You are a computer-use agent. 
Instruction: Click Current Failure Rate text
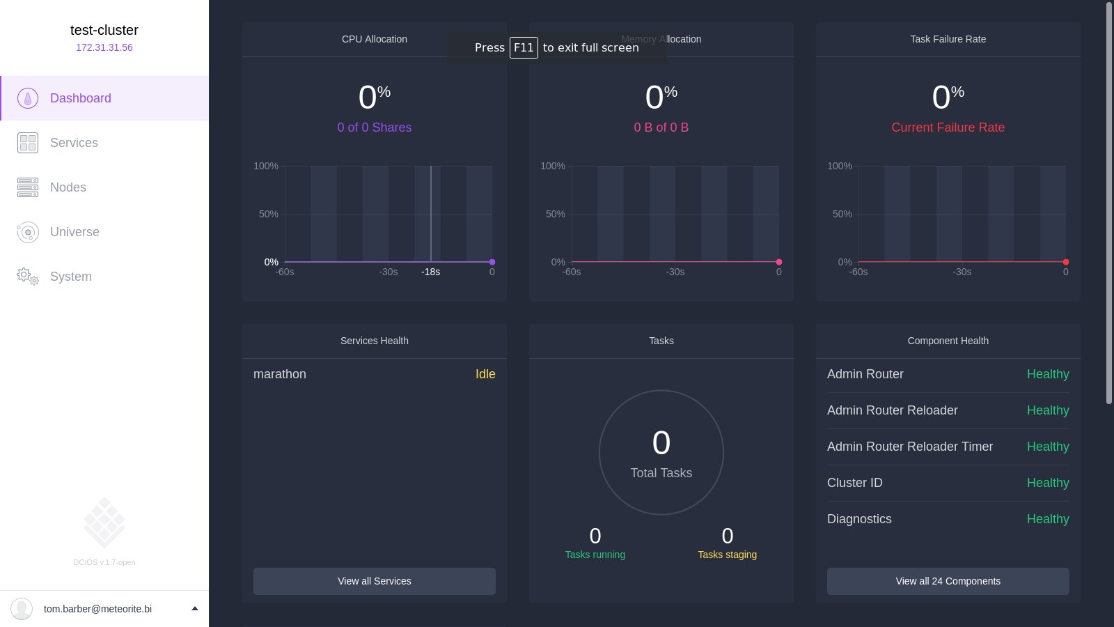(948, 127)
